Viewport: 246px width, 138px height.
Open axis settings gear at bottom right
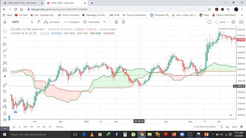coord(242,127)
